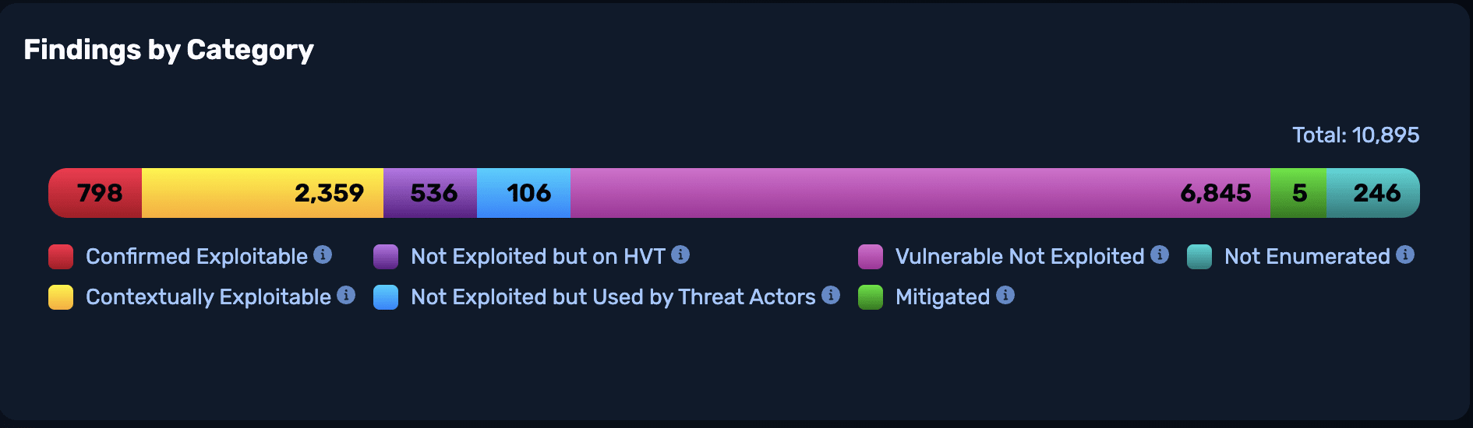Screen dimensions: 1473x428
Task: Click the blue Threat Actors legend swatch
Action: pos(386,296)
